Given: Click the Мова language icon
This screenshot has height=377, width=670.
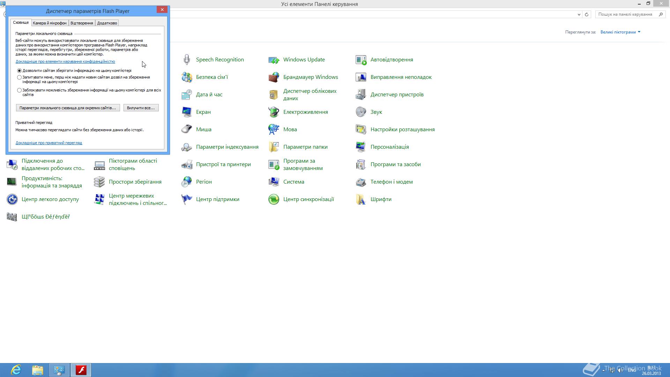Looking at the screenshot, I should point(274,130).
